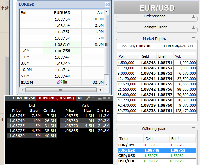The image size is (200, 165).
Task: Maximize the dark EUR quote window
Action: click(104, 98)
